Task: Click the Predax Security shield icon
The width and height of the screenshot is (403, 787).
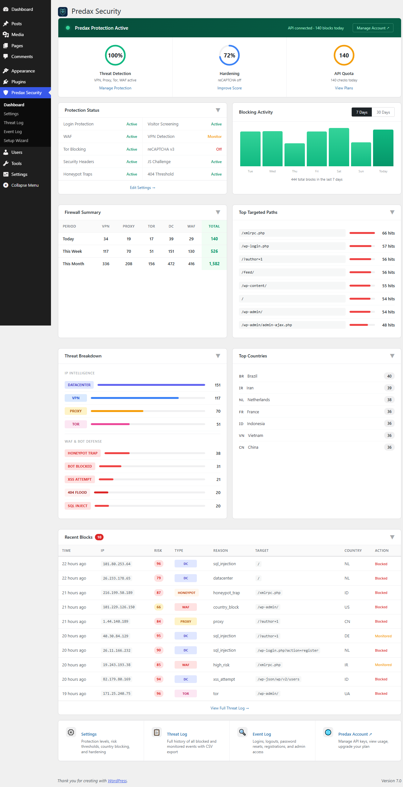Action: 6,93
